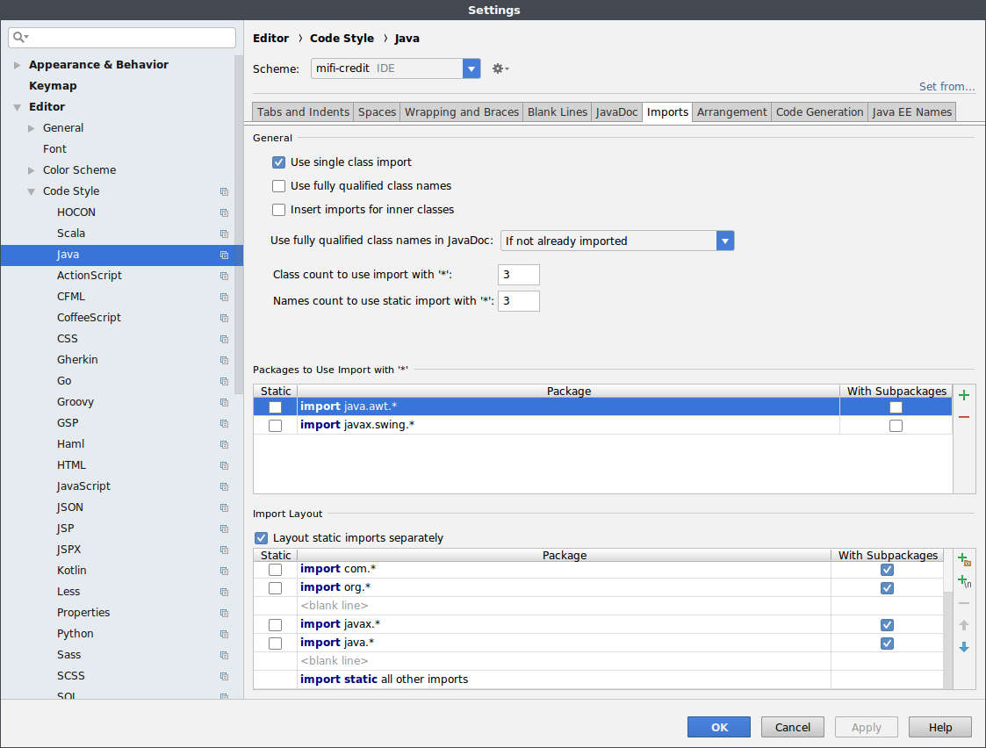Expand the Color Scheme node
The height and width of the screenshot is (748, 986).
32,170
